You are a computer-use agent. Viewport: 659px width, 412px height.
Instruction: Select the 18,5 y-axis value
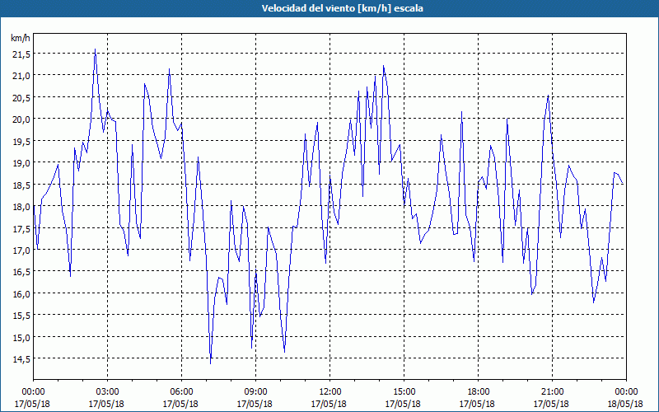[21, 185]
